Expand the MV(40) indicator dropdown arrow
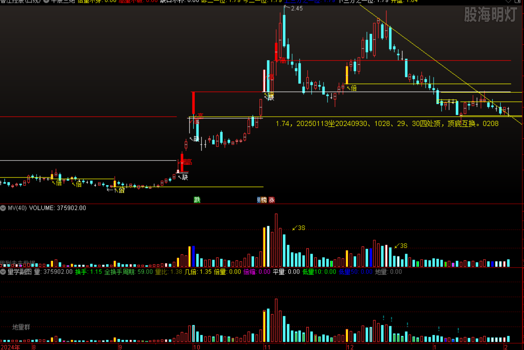Screen dimensions: 524x350 (3, 208)
